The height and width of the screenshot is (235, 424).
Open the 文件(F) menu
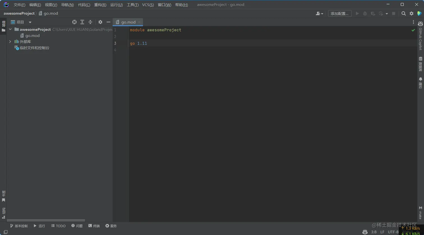[19, 5]
